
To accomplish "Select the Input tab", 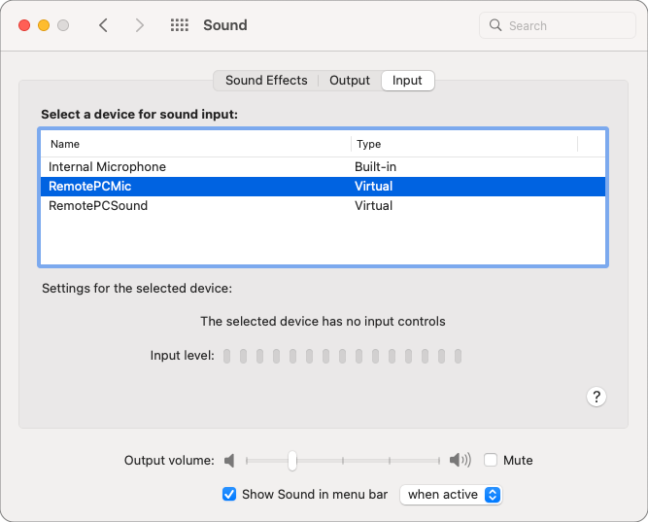I will [x=407, y=81].
